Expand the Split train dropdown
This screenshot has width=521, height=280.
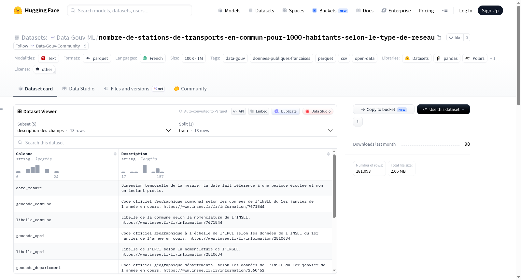point(256,127)
